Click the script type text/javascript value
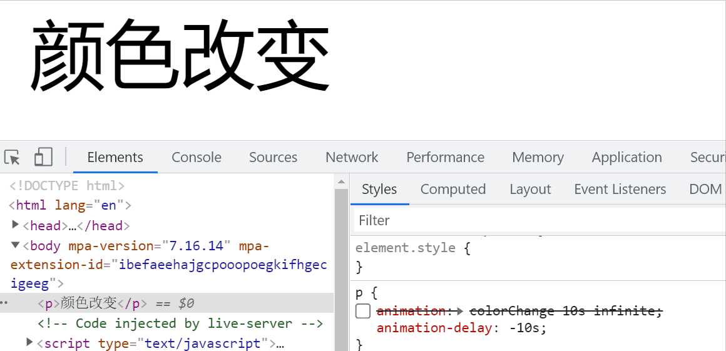The width and height of the screenshot is (726, 351). click(x=203, y=343)
